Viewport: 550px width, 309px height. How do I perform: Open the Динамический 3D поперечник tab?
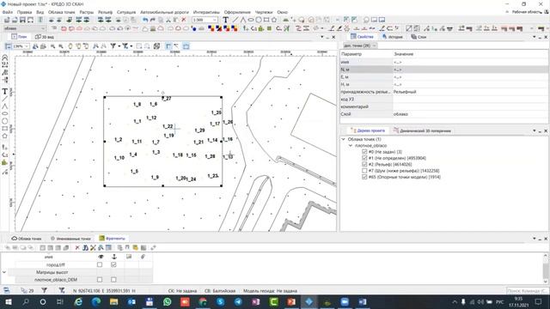coord(422,130)
